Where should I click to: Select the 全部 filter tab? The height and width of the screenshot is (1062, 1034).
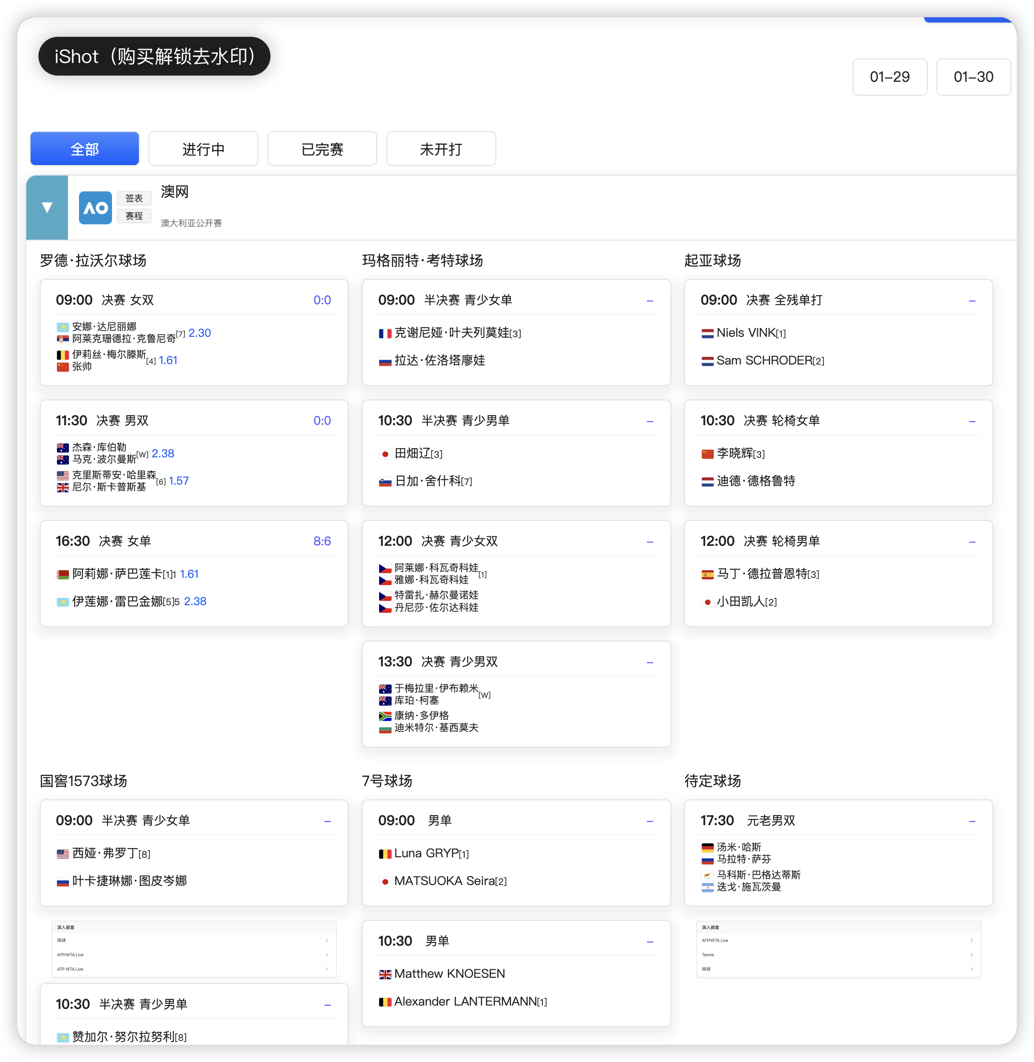pos(84,149)
